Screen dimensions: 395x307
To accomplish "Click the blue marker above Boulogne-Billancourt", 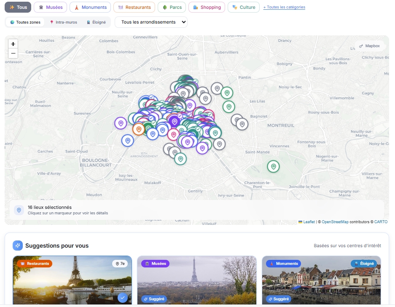I will click(127, 140).
